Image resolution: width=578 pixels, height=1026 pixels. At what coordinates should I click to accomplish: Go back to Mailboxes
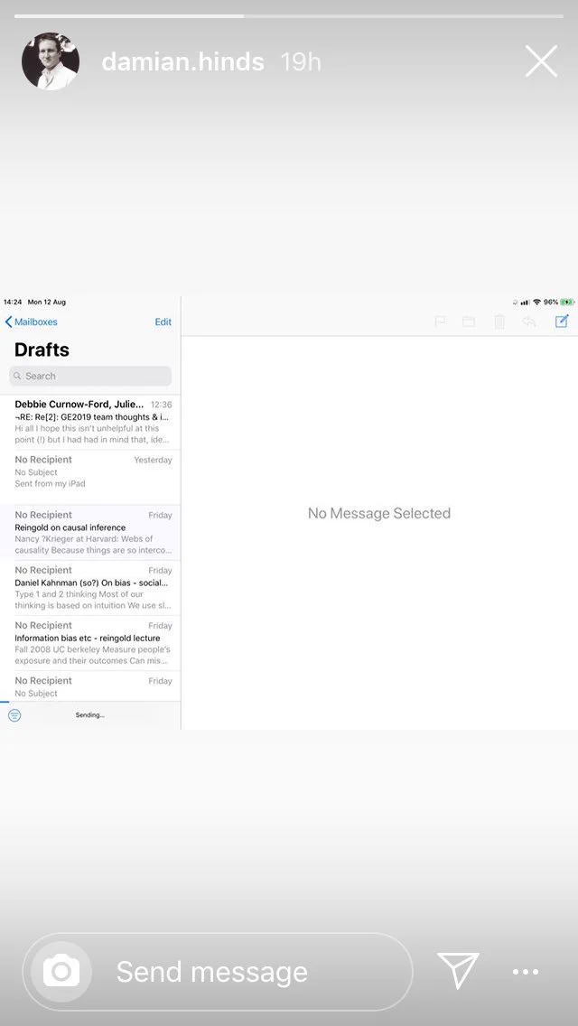pos(32,322)
